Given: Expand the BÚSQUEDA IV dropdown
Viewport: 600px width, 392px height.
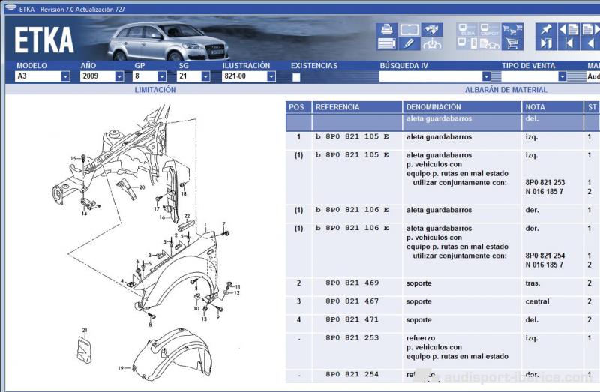Looking at the screenshot, I should [486, 76].
